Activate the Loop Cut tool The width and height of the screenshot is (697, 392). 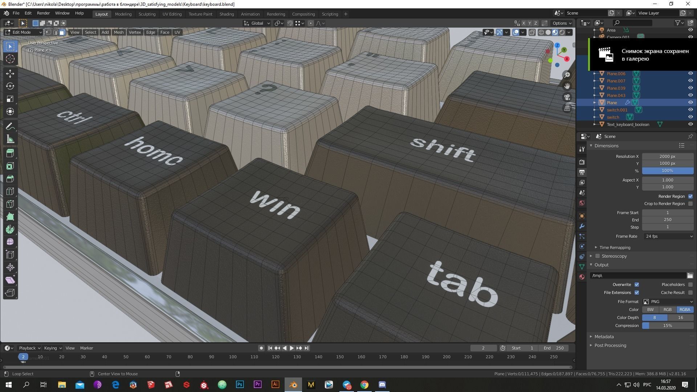pyautogui.click(x=10, y=191)
